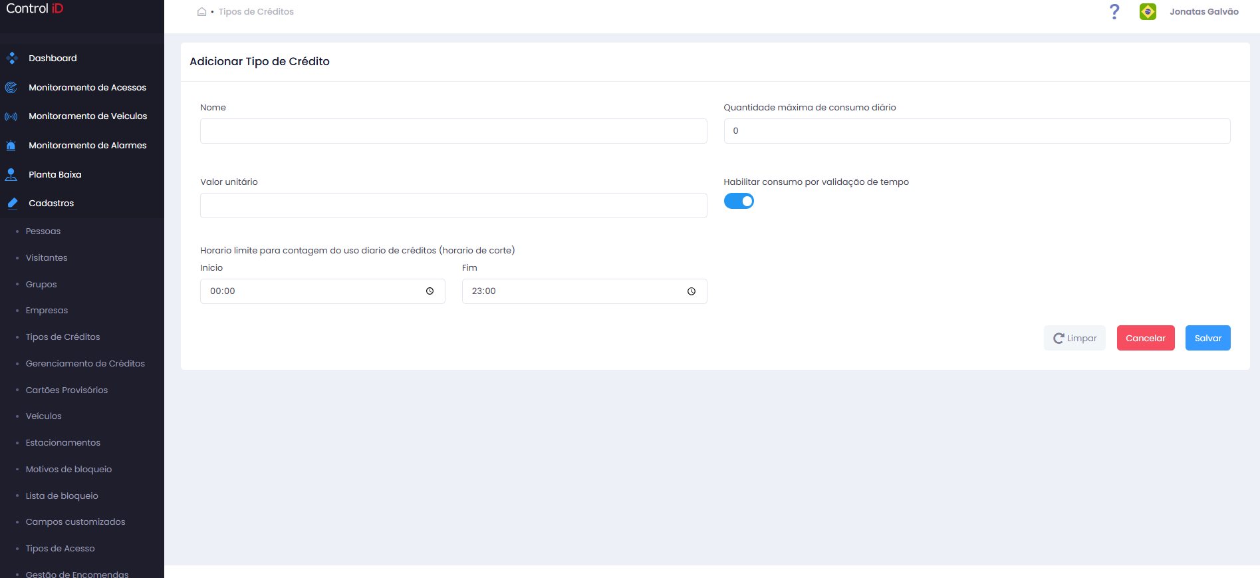Screen dimensions: 1260x578
Task: Open the clock picker in Inicio field
Action: coord(430,291)
